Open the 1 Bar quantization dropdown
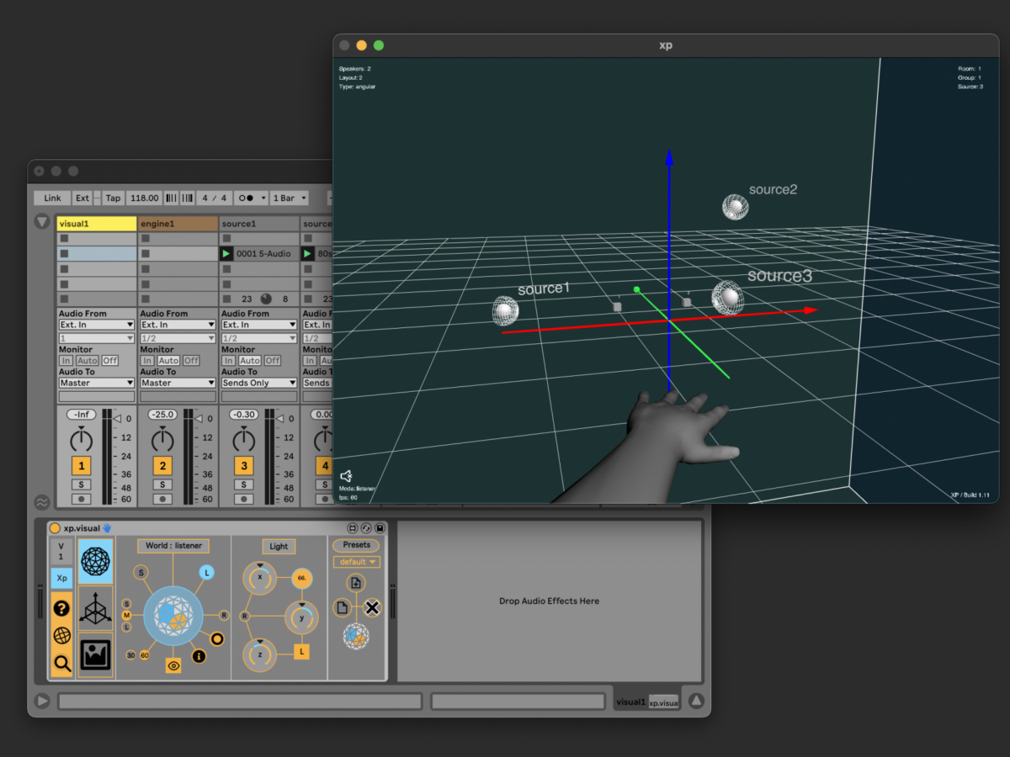 (290, 199)
